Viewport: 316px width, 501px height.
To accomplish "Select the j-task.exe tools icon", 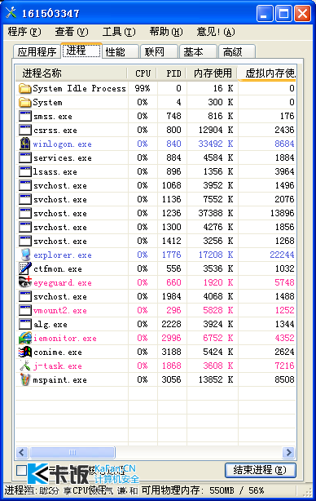I will click(25, 366).
